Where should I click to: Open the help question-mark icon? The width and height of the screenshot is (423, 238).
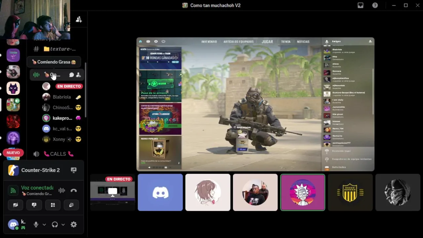click(375, 5)
